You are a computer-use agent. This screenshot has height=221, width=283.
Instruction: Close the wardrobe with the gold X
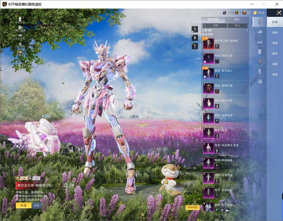(279, 13)
